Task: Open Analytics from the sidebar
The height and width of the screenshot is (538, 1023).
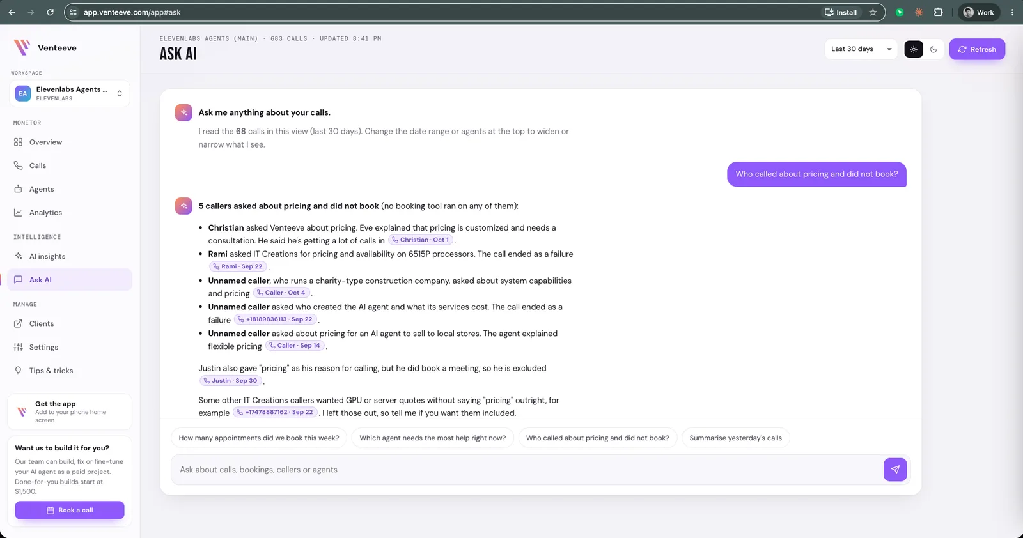Action: click(69, 213)
